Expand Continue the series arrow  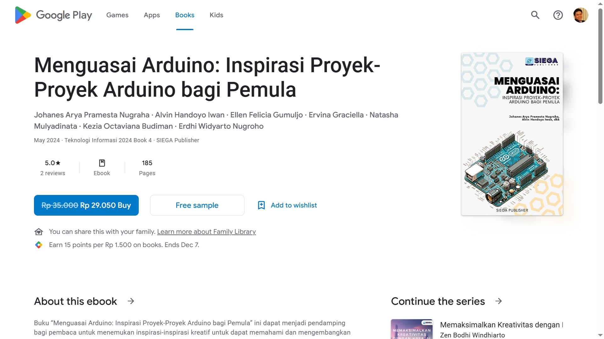point(499,301)
